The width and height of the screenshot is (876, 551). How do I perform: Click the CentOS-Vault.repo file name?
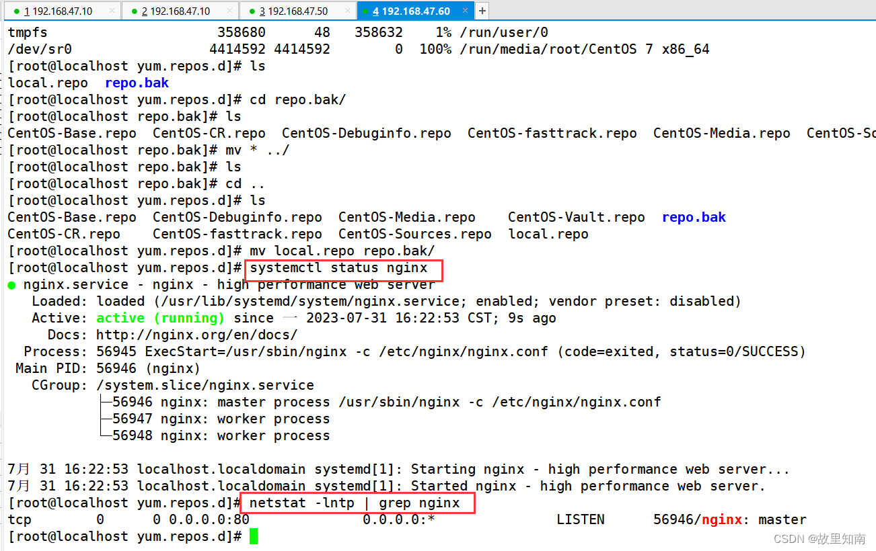click(577, 217)
